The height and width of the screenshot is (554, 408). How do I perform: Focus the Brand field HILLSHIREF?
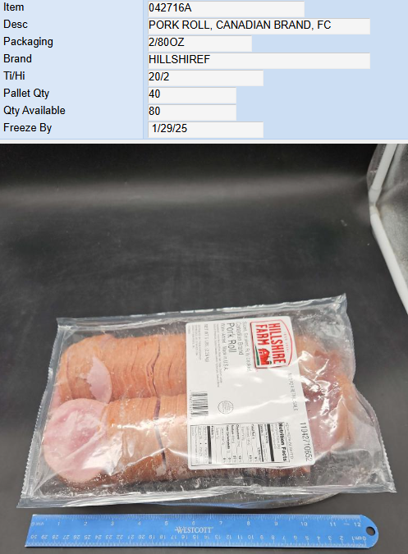coord(259,61)
